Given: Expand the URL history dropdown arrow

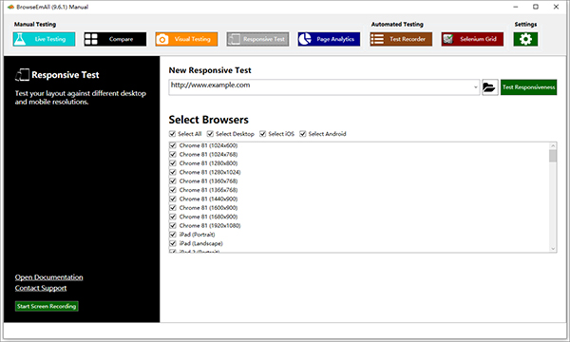Looking at the screenshot, I should (476, 87).
